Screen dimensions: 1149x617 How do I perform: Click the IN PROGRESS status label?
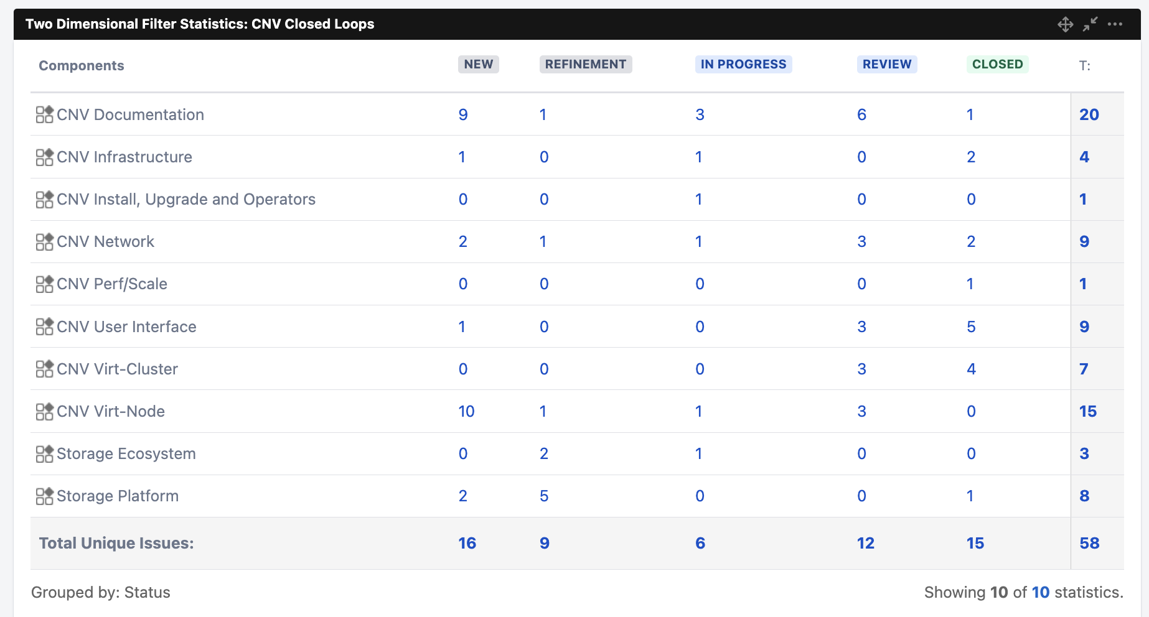pyautogui.click(x=743, y=65)
